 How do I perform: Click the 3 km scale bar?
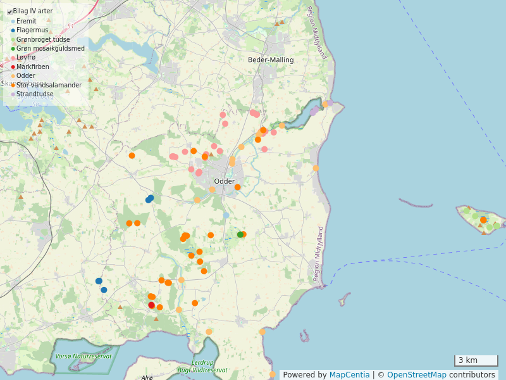(x=476, y=360)
